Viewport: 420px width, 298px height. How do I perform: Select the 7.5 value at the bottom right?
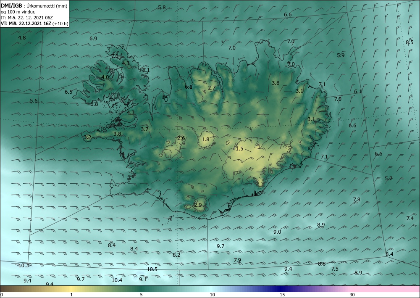tap(335, 269)
